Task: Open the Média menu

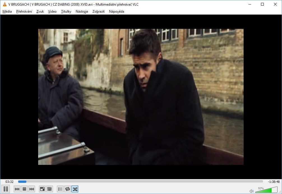Action: [7, 11]
